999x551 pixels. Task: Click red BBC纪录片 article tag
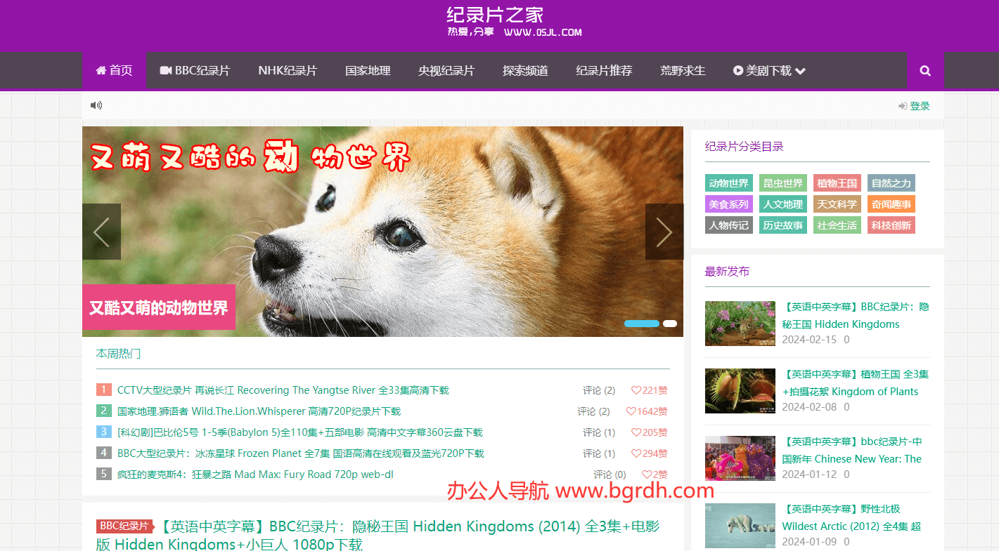click(x=124, y=526)
